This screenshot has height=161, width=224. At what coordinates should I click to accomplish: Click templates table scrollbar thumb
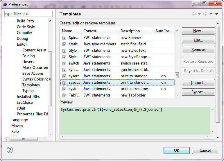coord(177,75)
